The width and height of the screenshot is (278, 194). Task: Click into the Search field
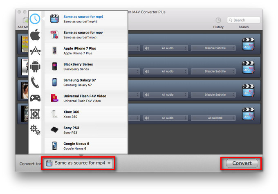[243, 20]
